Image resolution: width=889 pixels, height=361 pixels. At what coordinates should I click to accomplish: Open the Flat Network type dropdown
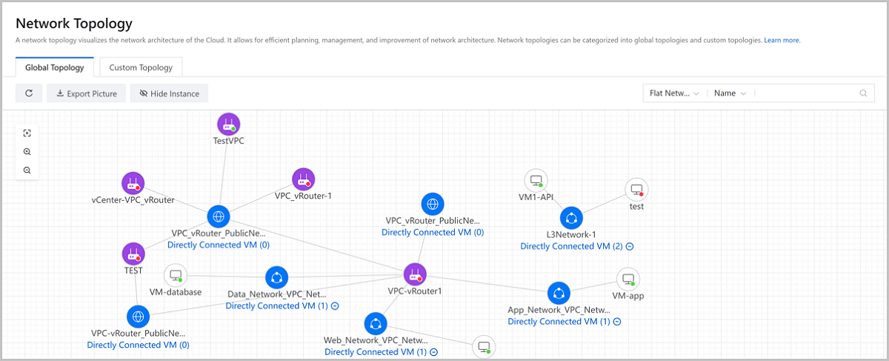click(x=674, y=93)
